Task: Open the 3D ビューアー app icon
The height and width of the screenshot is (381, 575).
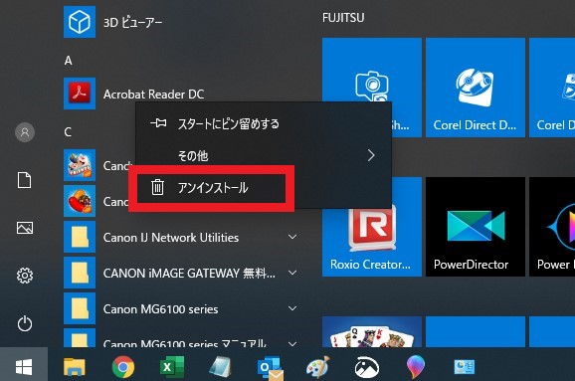Action: pyautogui.click(x=80, y=22)
